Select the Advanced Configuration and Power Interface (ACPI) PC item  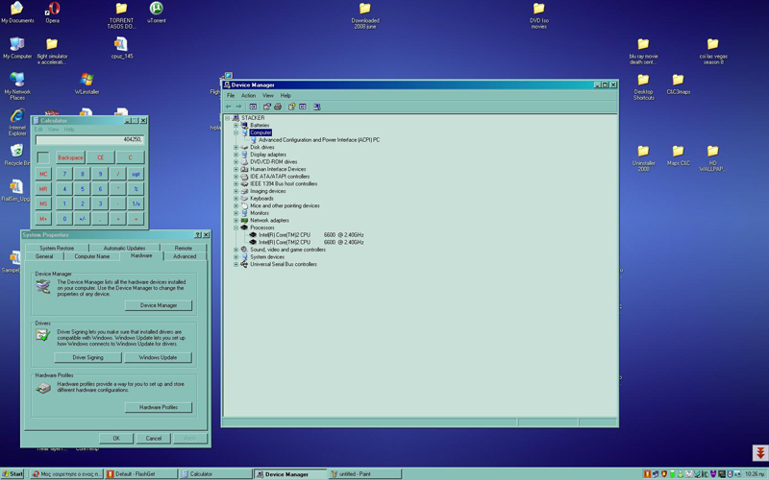(x=319, y=140)
